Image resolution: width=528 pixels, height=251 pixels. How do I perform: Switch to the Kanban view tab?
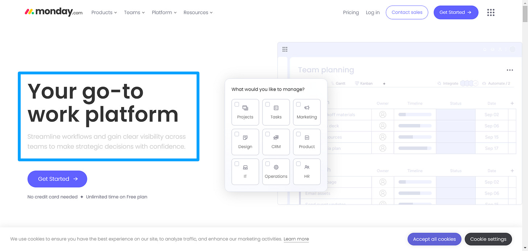coord(364,83)
